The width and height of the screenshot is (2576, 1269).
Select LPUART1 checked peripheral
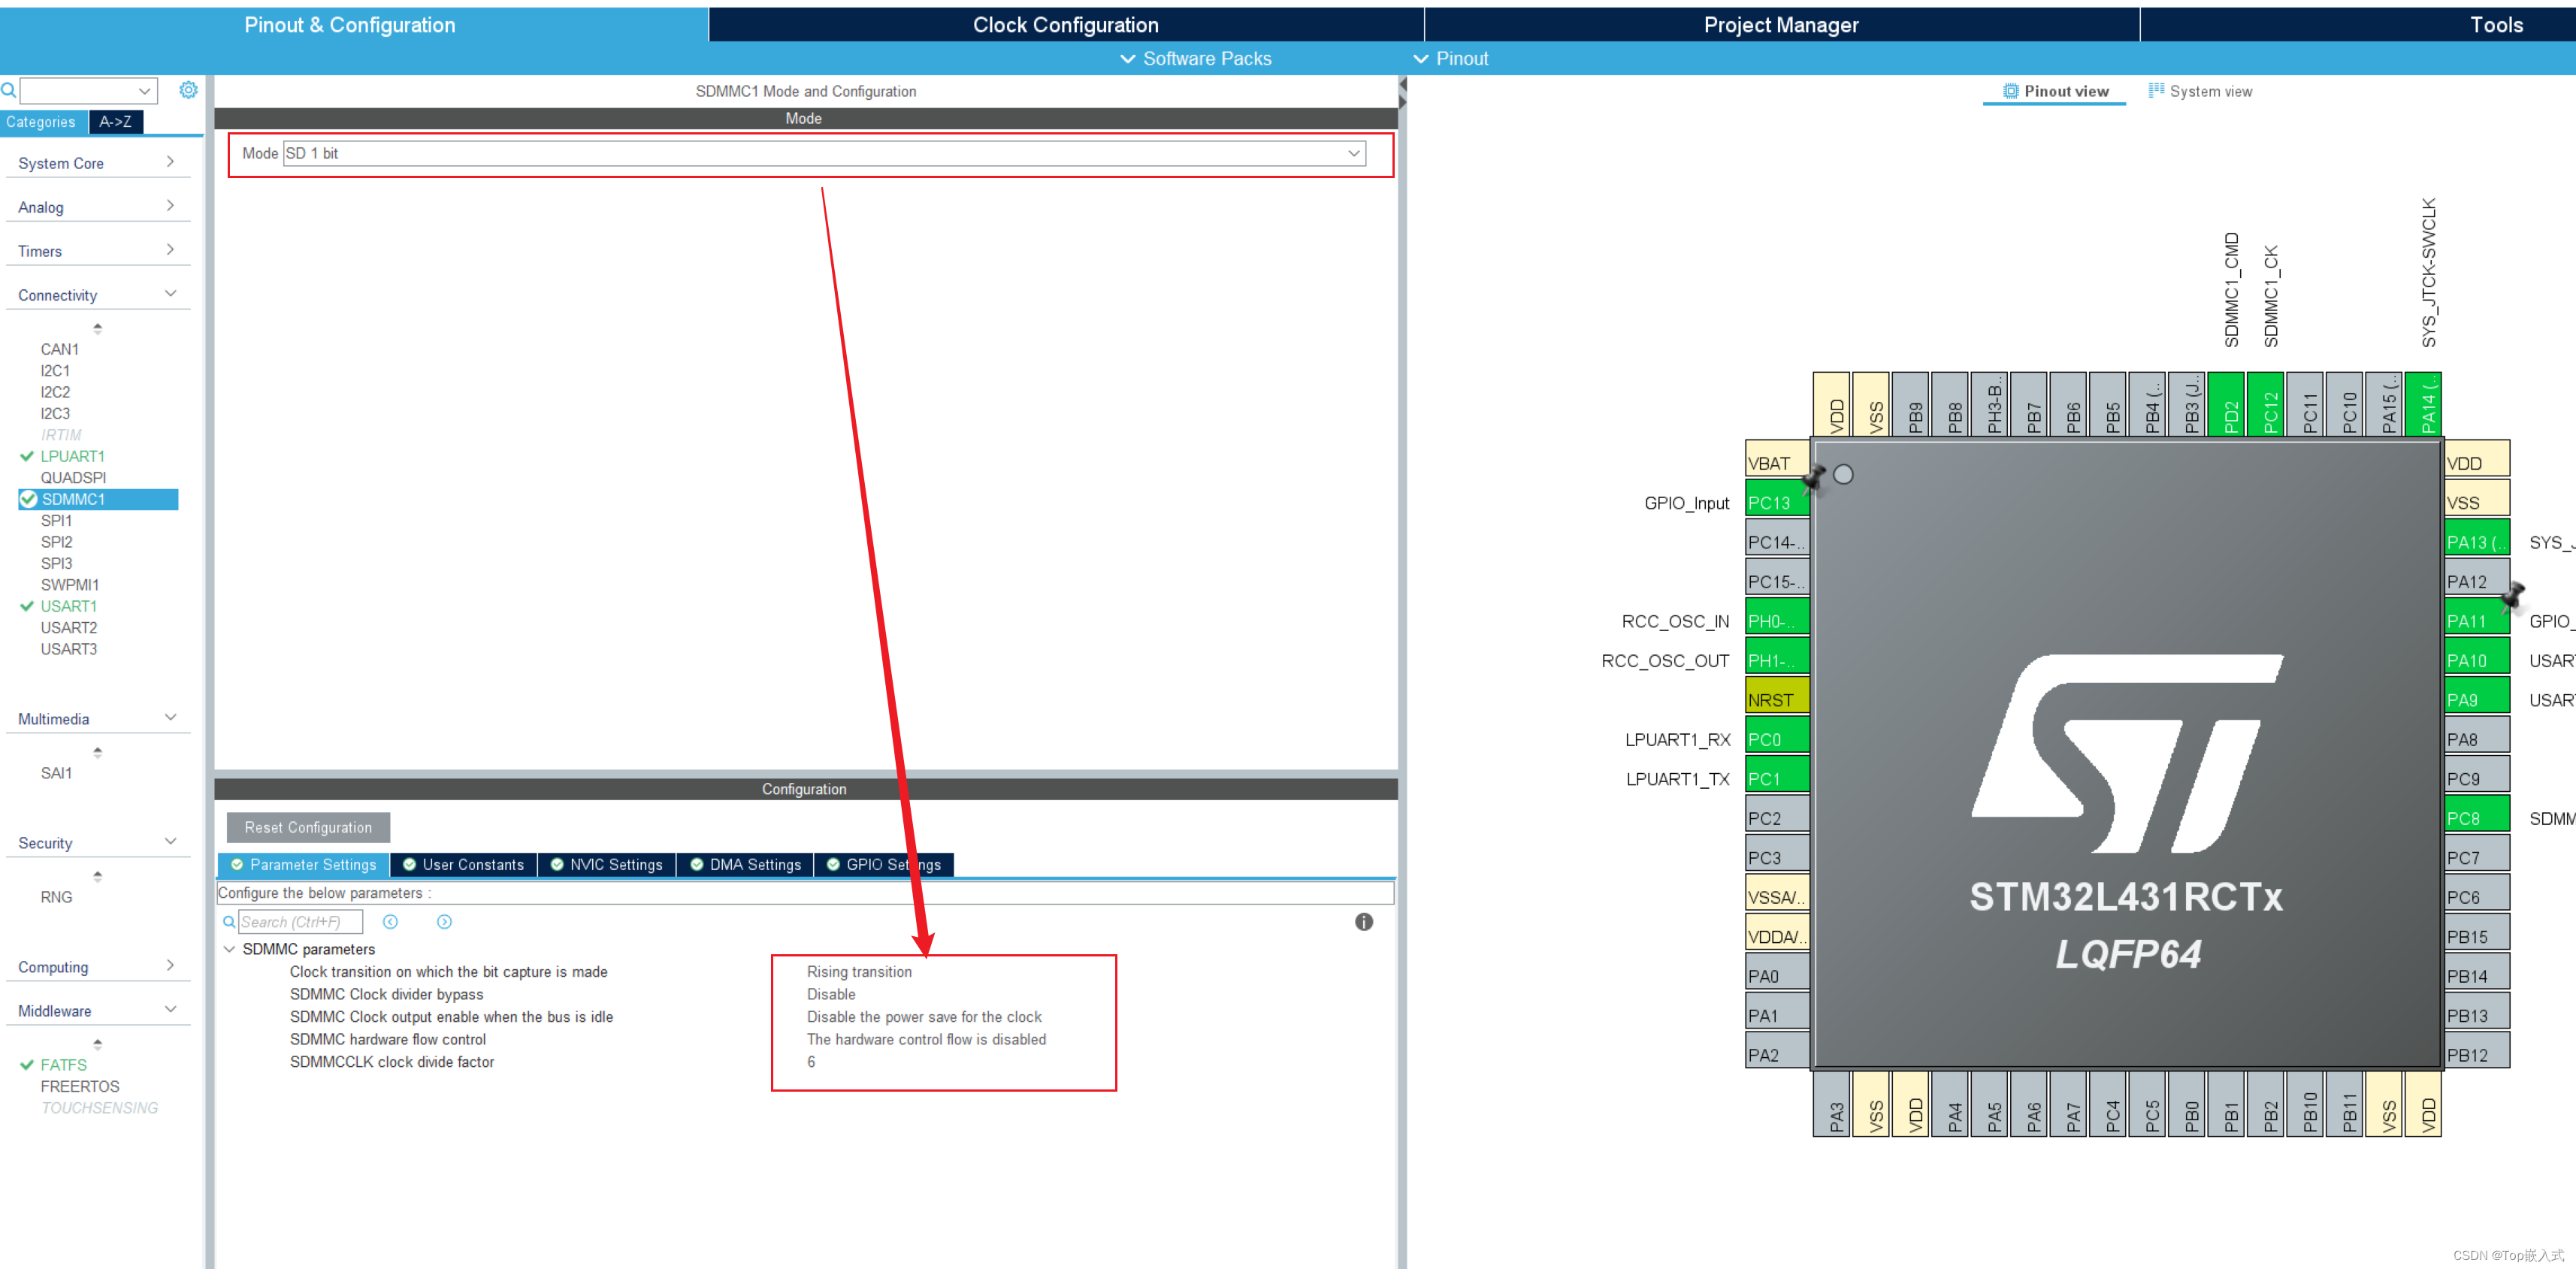point(72,456)
